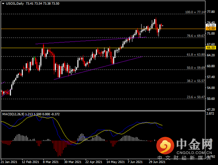Click the 29 Jun 2021 date label
218x165 pixels.
pos(157,162)
